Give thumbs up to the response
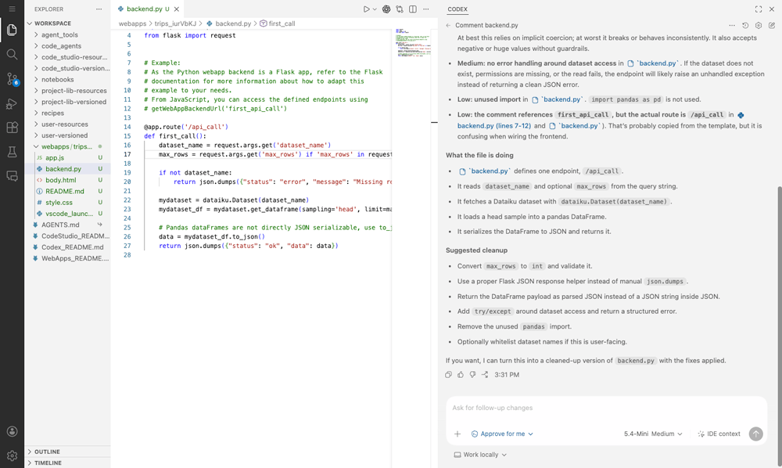The image size is (782, 468). 461,375
